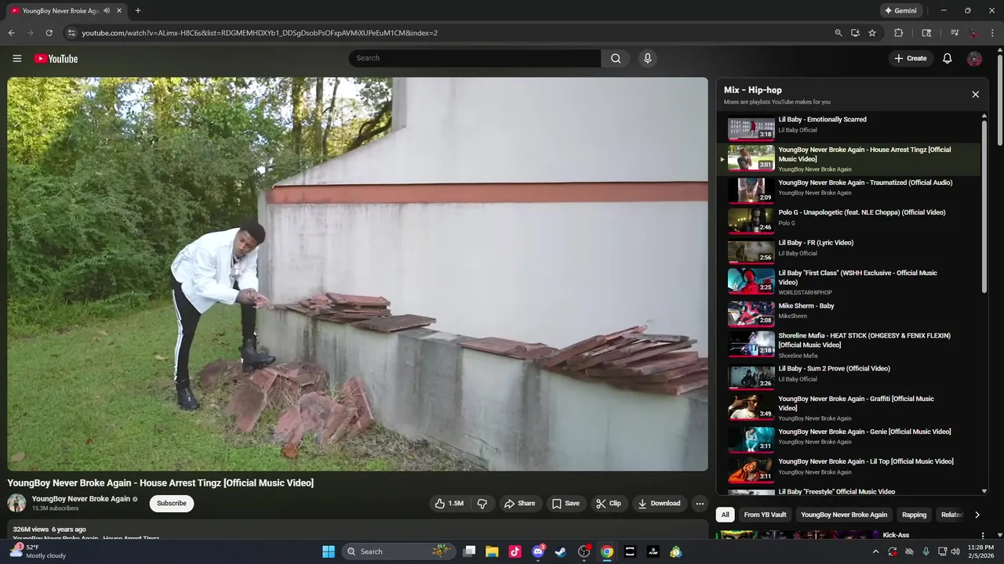Open the Chrome extensions puzzle icon
This screenshot has width=1004, height=564.
point(899,33)
